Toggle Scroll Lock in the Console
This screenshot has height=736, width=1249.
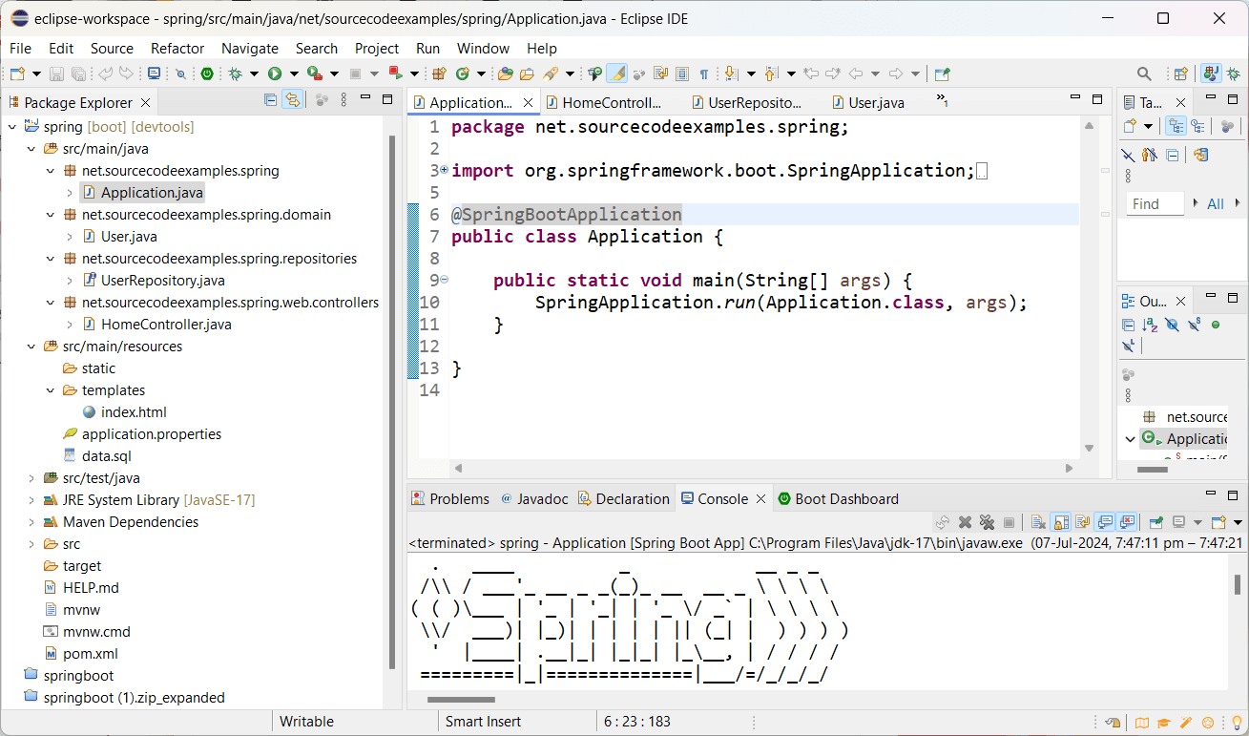pos(1060,522)
